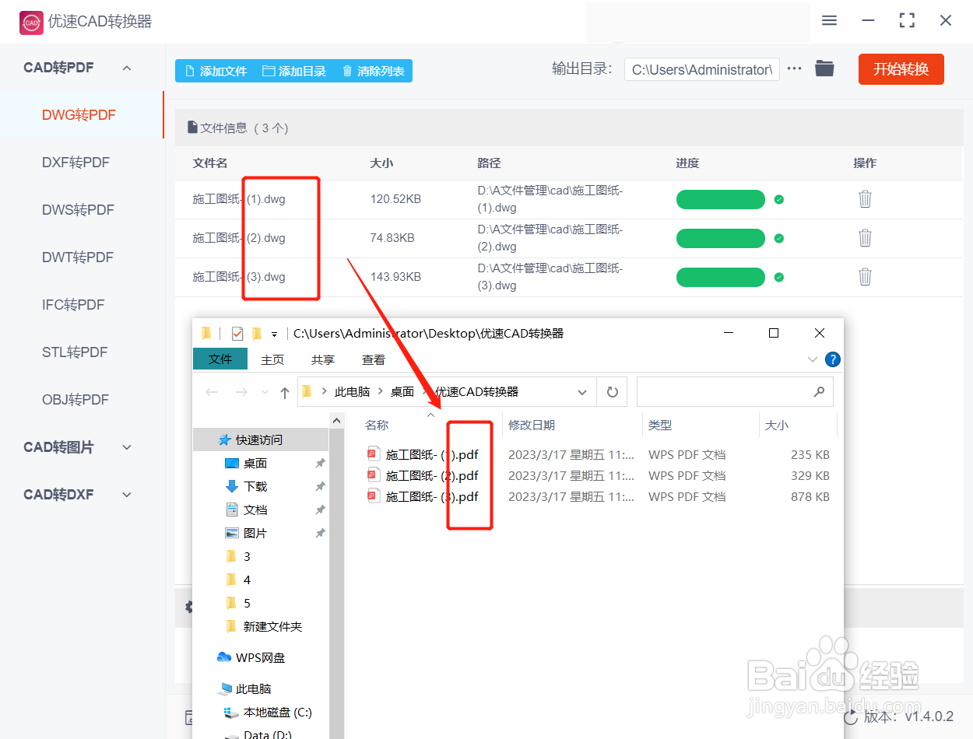Click 120.52KB size cell
The image size is (973, 739).
click(x=395, y=199)
